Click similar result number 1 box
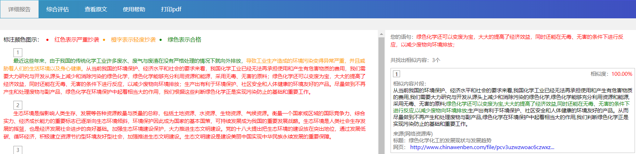Screen dimensions: 636x154 click(397, 74)
